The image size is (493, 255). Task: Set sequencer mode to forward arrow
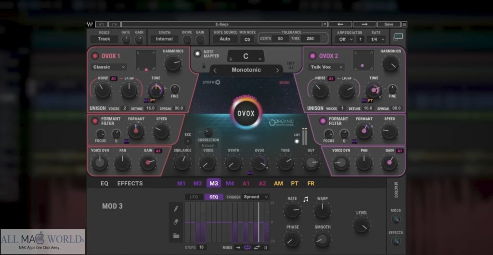[x=238, y=247]
